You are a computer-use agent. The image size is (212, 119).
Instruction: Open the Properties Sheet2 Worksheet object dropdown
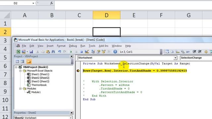71,118
